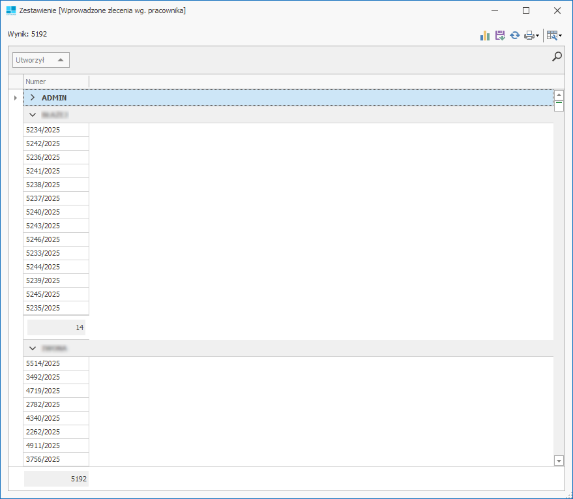This screenshot has width=573, height=499.
Task: Click the printer icon
Action: coord(529,36)
